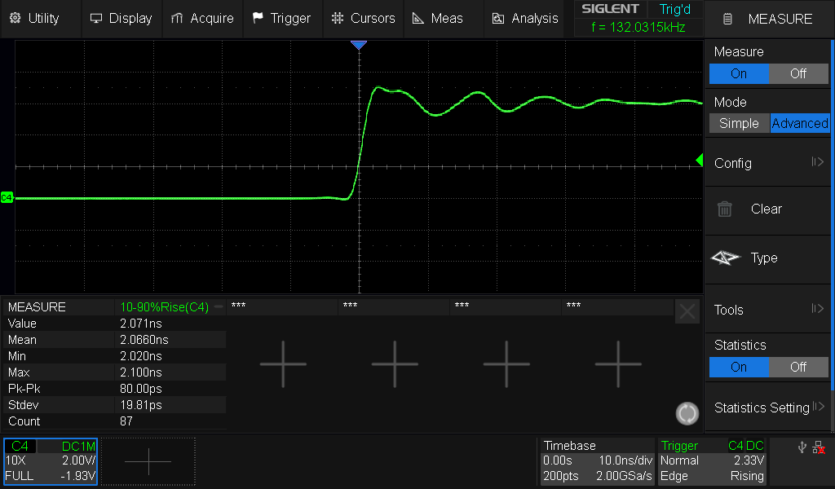Open the Cursors menu

point(364,18)
